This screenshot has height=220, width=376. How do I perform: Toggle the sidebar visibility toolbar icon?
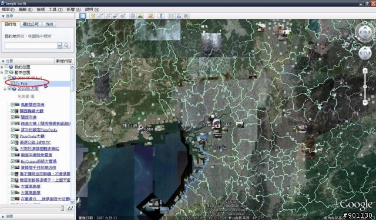(82, 16)
